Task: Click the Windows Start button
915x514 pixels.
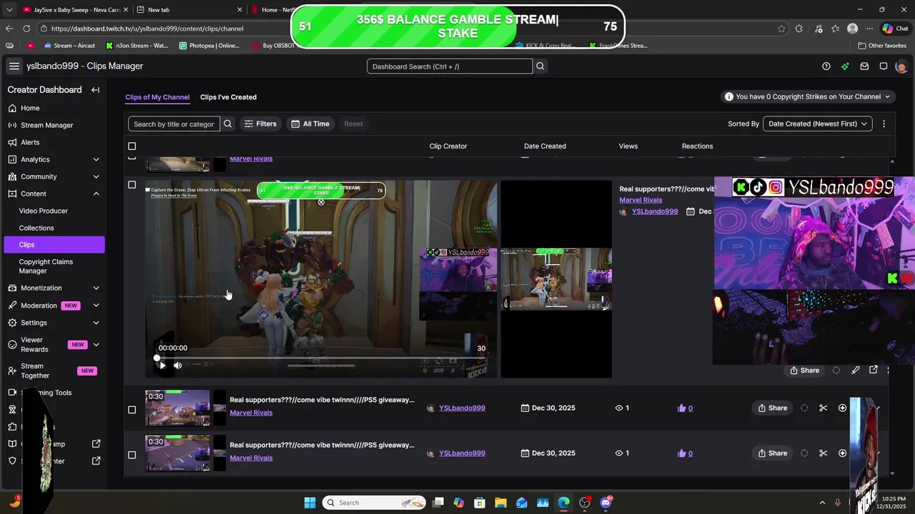Action: [x=310, y=503]
